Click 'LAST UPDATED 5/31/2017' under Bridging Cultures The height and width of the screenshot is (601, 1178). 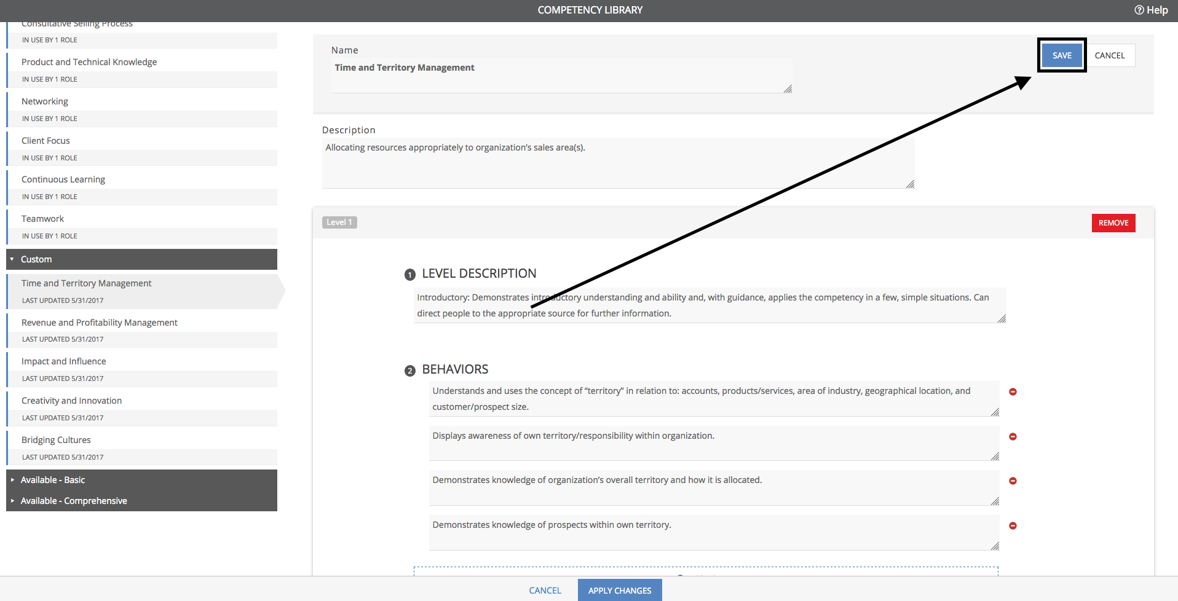pos(63,457)
